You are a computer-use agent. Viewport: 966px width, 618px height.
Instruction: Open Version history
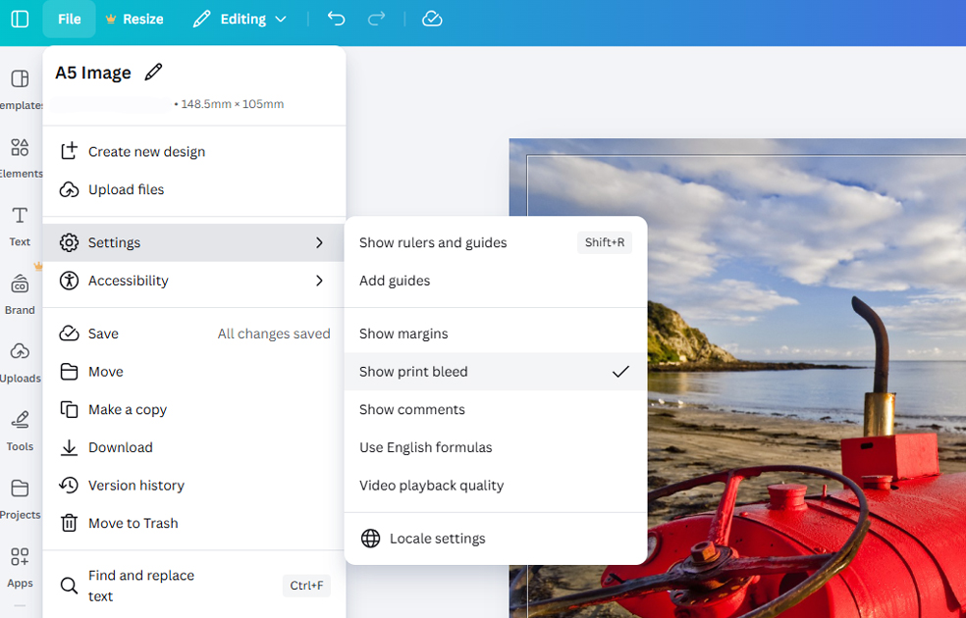tap(194, 486)
